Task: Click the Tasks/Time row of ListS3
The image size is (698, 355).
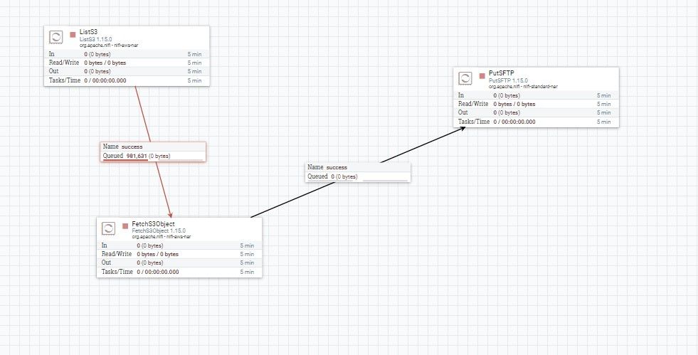Action: click(127, 80)
